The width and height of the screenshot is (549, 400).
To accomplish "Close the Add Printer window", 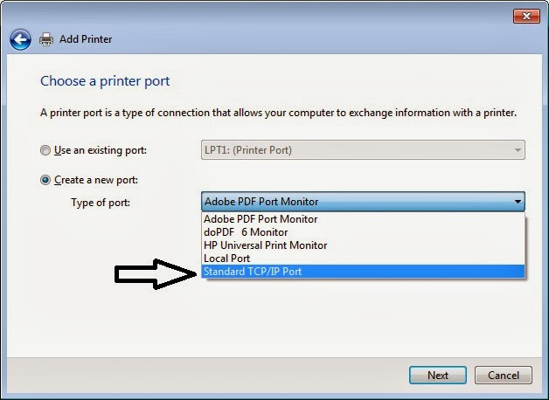I will click(525, 16).
